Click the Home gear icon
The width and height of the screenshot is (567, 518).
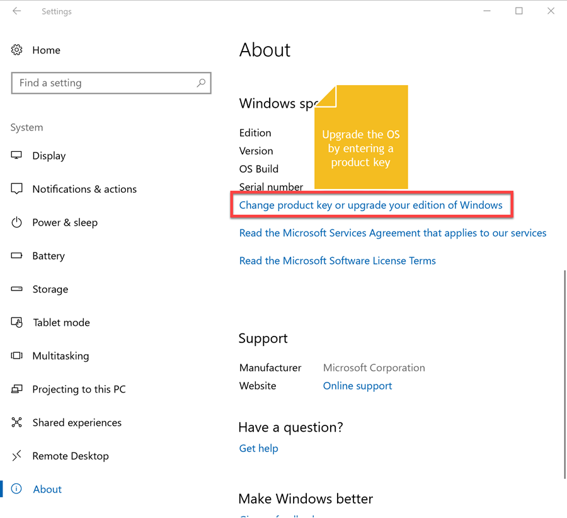[x=17, y=50]
